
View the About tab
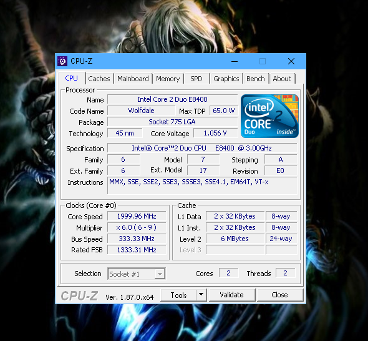(282, 79)
